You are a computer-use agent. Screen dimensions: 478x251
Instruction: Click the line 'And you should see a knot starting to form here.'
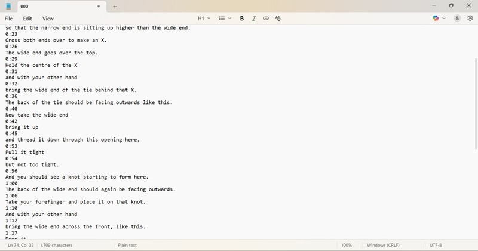tap(77, 177)
